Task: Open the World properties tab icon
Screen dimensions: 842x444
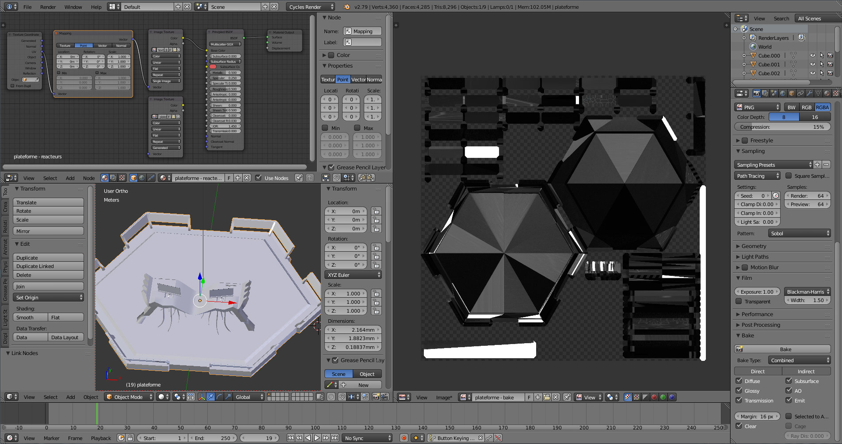Action: tap(783, 93)
